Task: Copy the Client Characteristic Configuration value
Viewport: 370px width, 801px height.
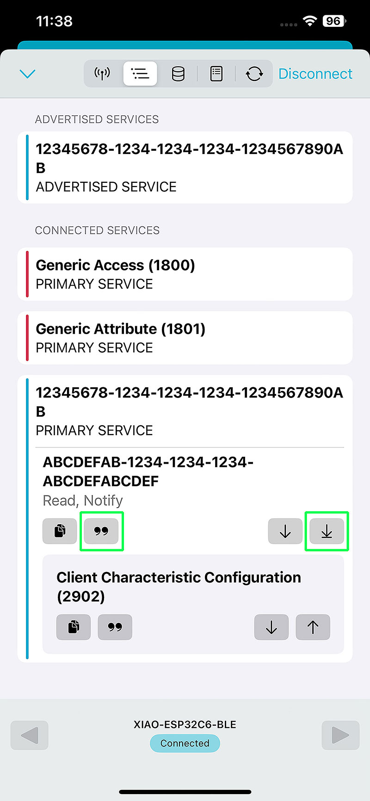Action: point(74,627)
